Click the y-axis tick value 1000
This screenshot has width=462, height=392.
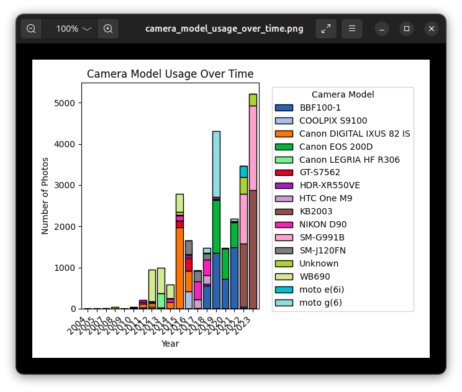65,268
